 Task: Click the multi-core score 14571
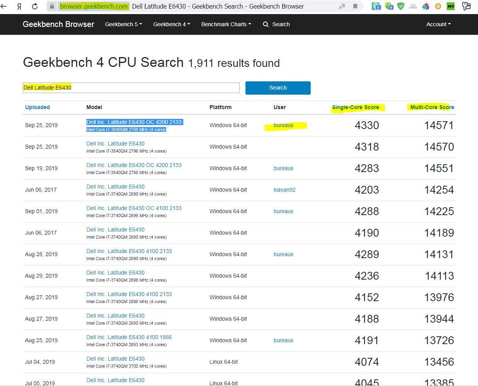439,125
